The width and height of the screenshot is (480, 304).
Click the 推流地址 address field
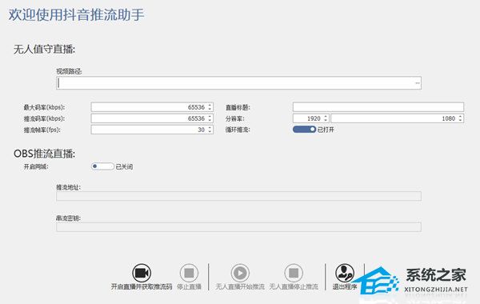(238, 196)
